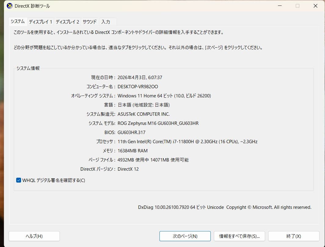Switch to the ディスプレイ 1 tab

click(41, 22)
